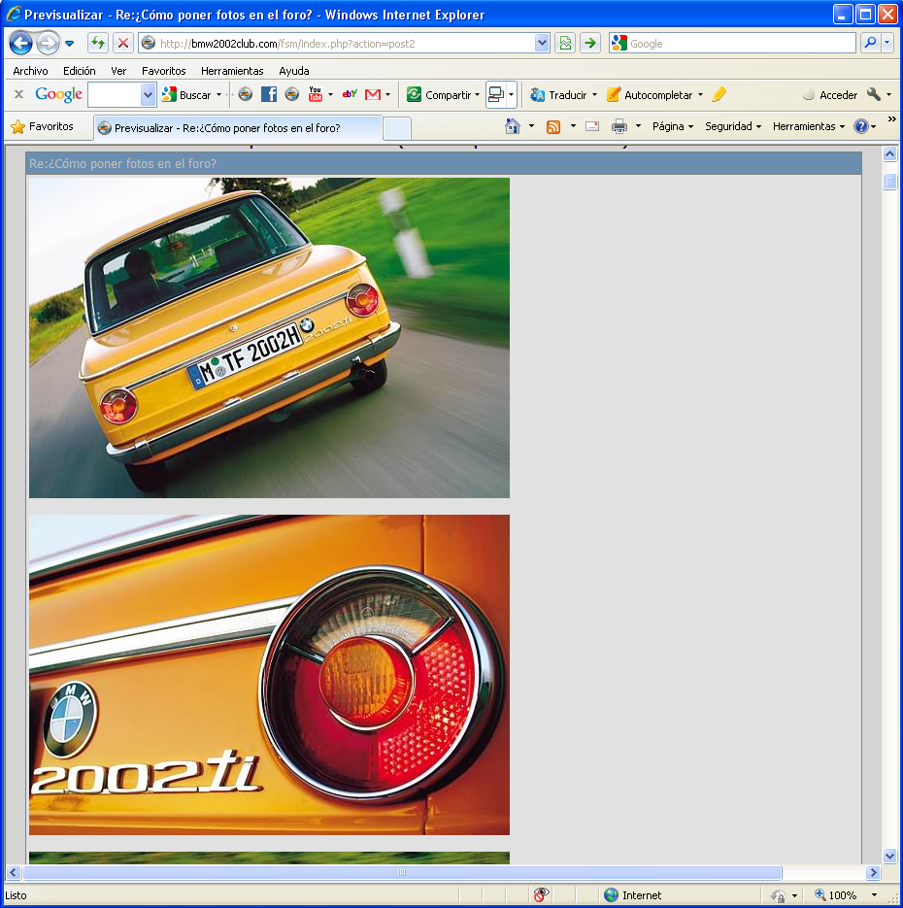This screenshot has height=908, width=903.
Task: Open the Edición menu
Action: pyautogui.click(x=80, y=71)
